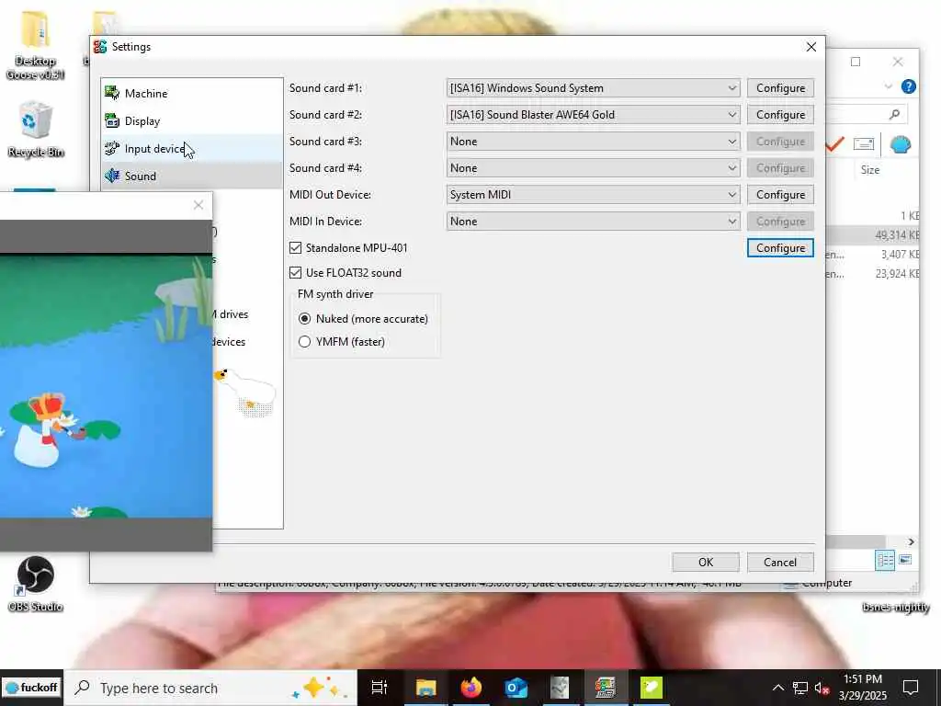Open the notification center icon

tap(911, 688)
